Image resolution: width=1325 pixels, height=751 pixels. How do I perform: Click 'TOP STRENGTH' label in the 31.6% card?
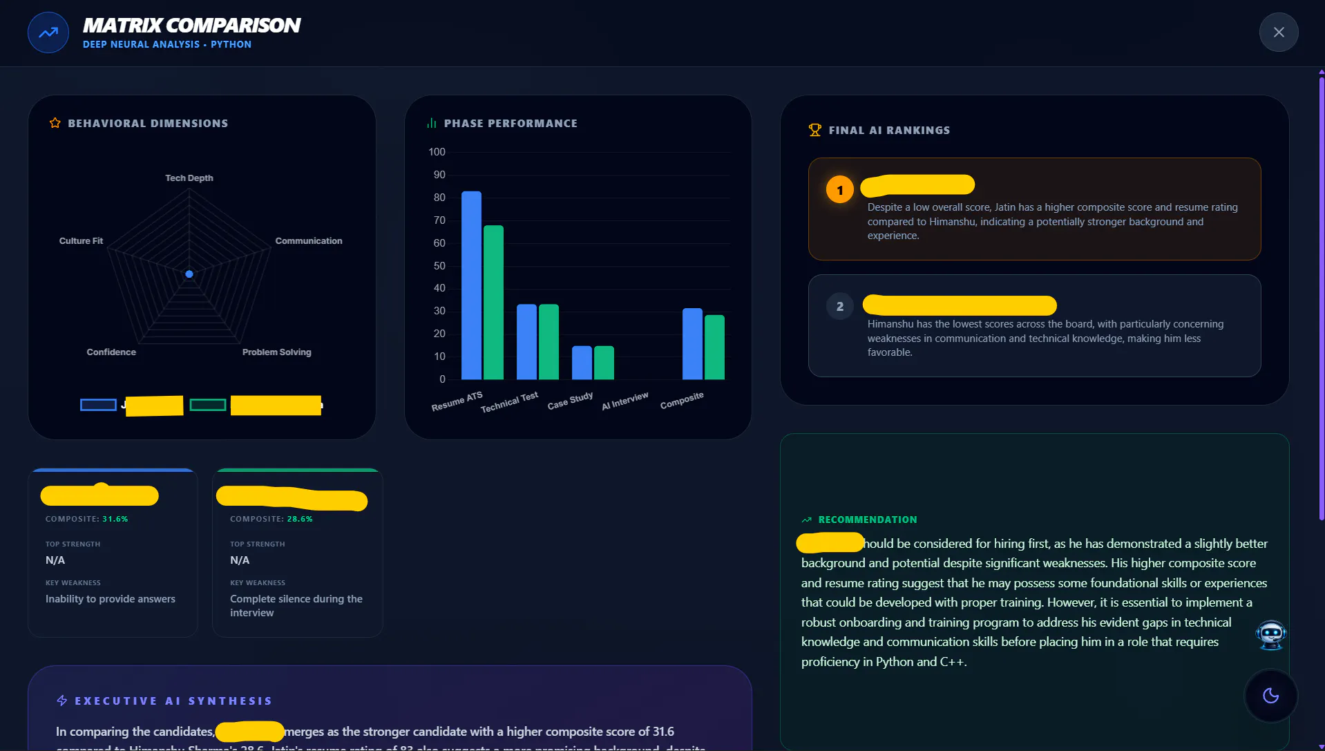click(x=73, y=544)
